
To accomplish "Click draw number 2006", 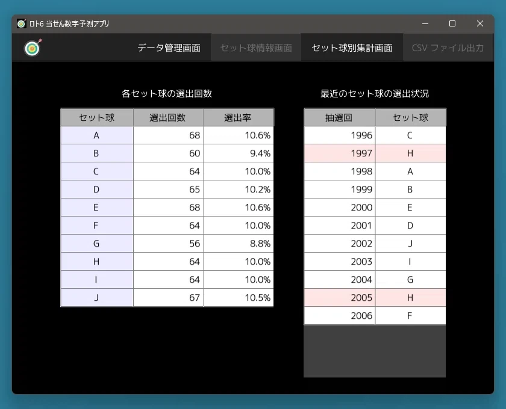I will pos(340,316).
